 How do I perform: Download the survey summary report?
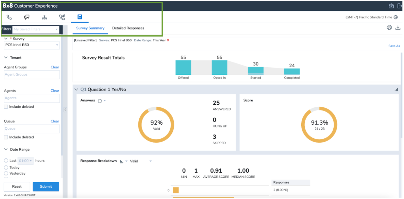[x=398, y=28]
